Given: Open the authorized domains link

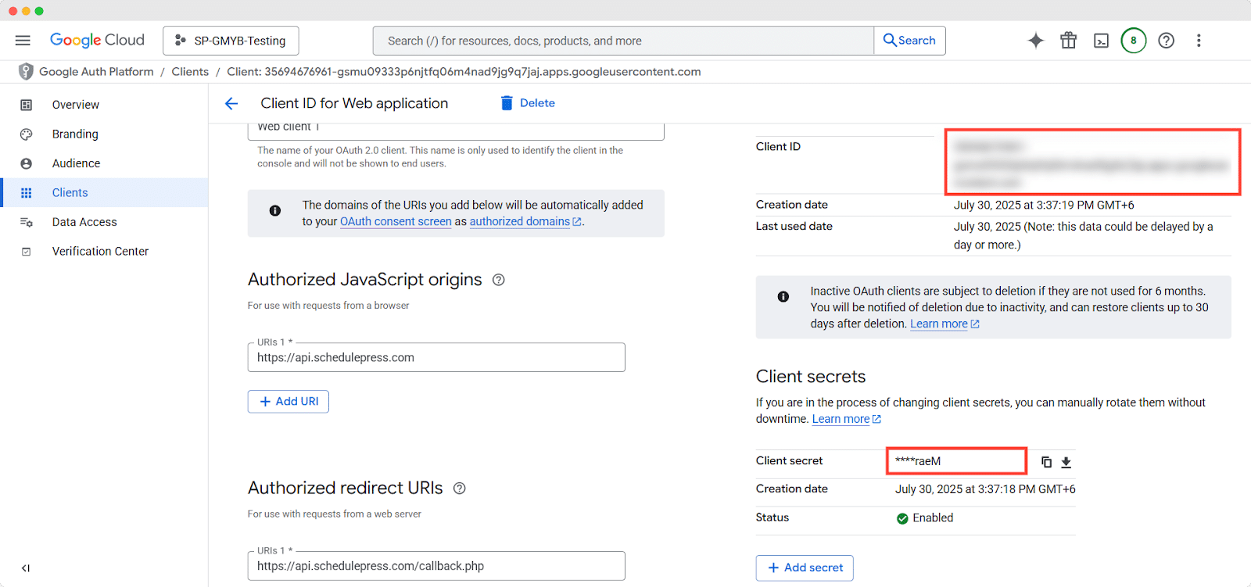Looking at the screenshot, I should [x=525, y=222].
